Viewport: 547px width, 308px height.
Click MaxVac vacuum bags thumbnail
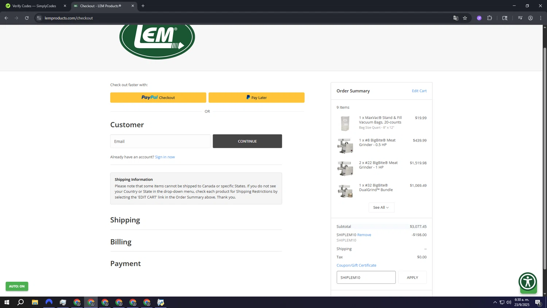[345, 123]
